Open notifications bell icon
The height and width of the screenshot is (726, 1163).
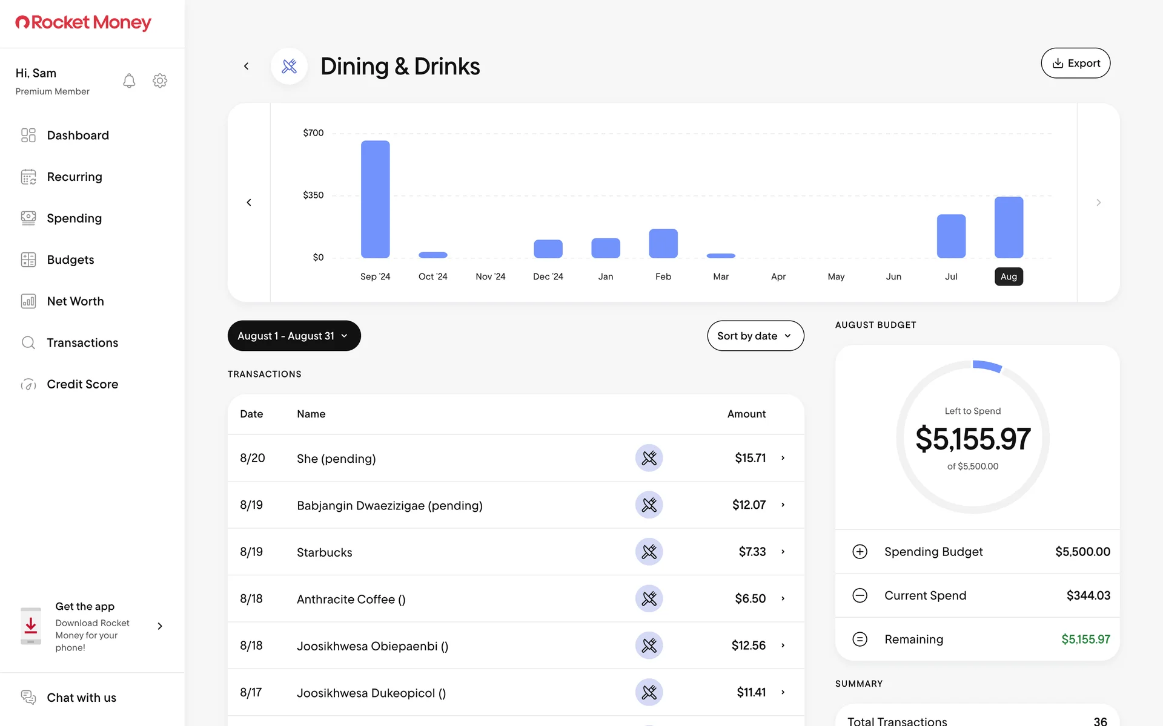[x=129, y=81]
